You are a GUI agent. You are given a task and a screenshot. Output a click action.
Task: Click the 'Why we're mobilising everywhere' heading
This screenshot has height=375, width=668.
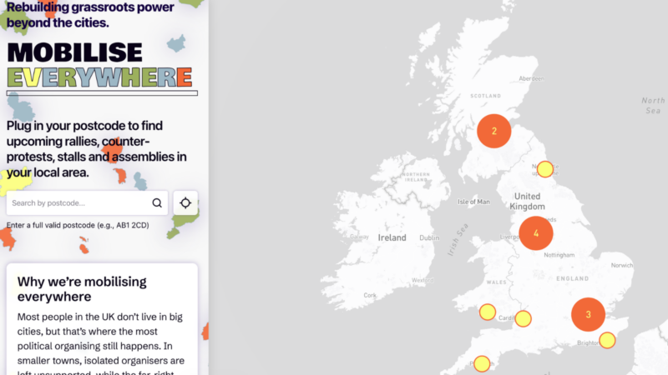tap(82, 288)
